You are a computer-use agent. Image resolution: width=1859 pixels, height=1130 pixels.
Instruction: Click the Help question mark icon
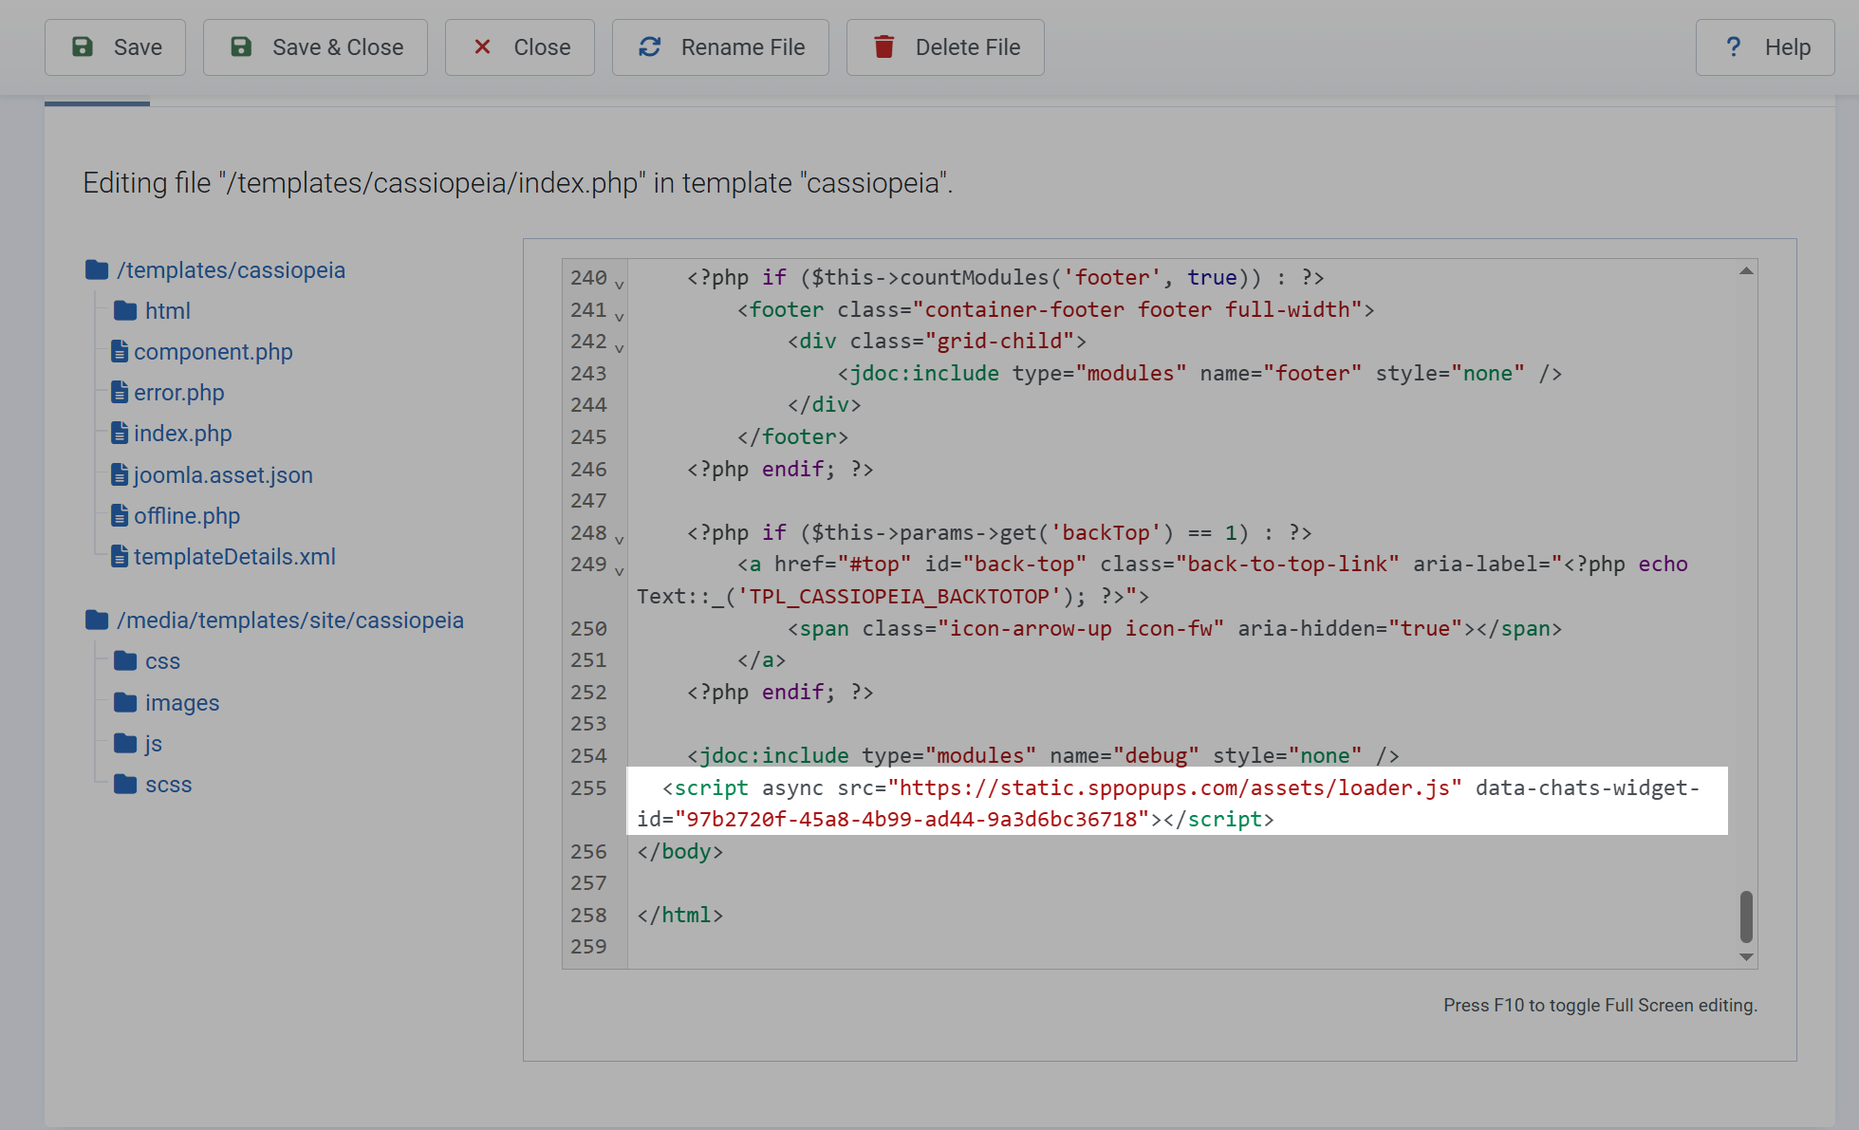(x=1733, y=46)
